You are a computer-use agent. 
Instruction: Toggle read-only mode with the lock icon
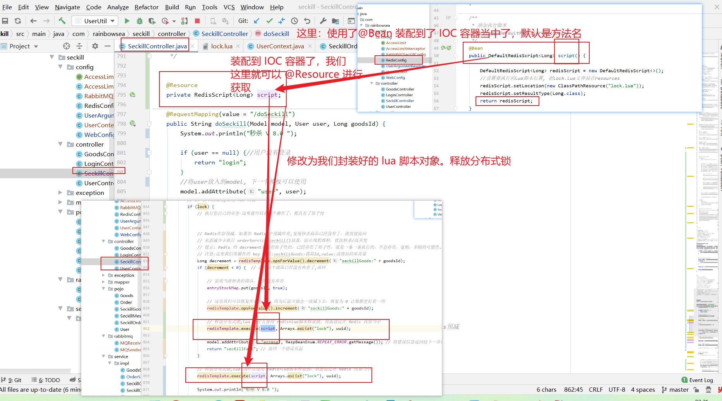point(696,390)
